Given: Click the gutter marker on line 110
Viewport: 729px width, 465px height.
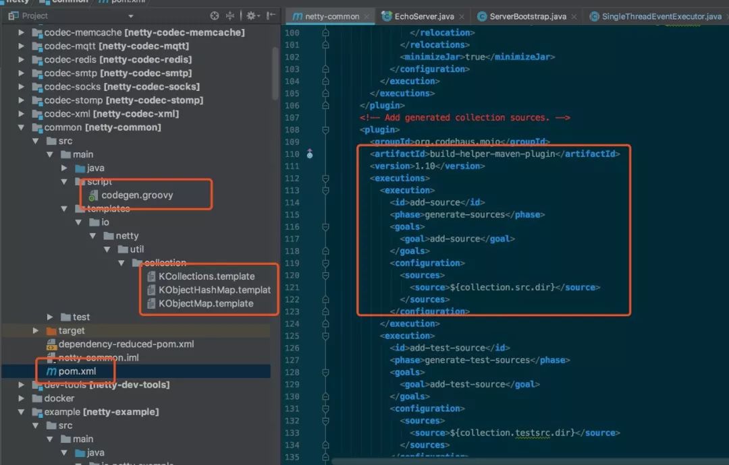Looking at the screenshot, I should tap(310, 154).
